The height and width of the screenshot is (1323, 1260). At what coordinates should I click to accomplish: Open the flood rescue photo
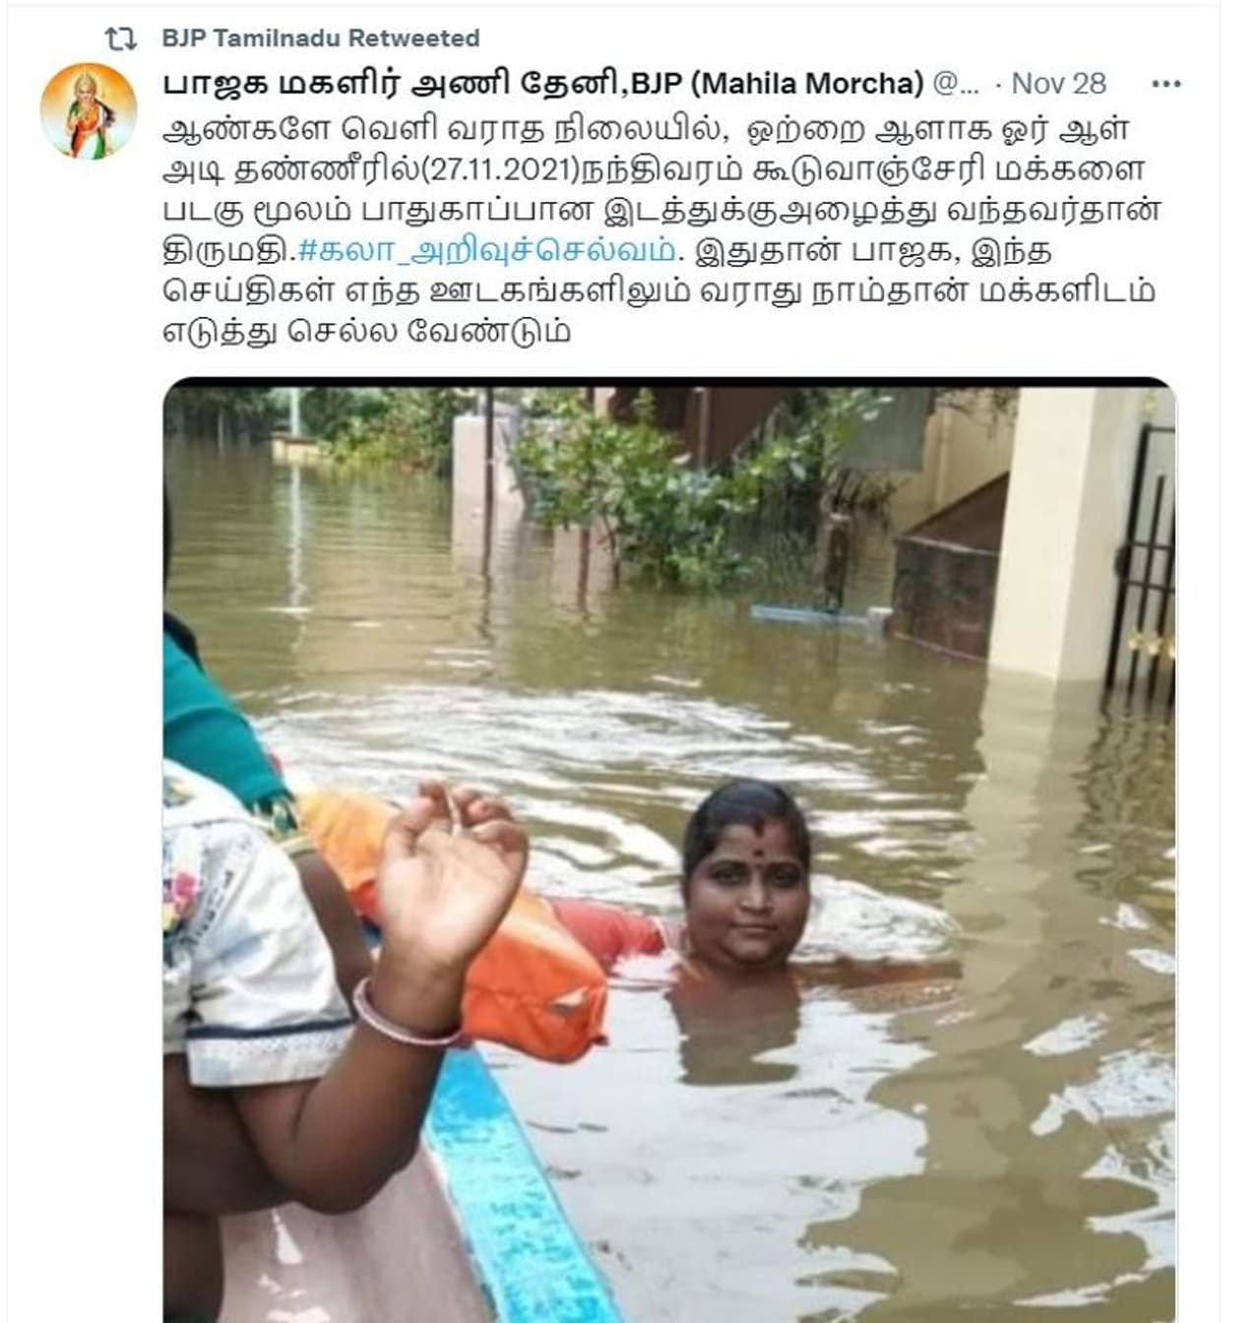coord(669,850)
